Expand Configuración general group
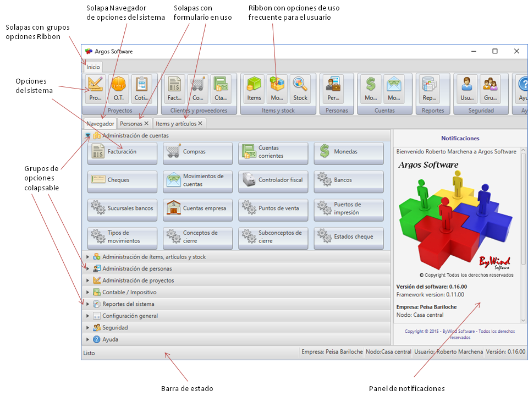The image size is (528, 396). point(87,316)
